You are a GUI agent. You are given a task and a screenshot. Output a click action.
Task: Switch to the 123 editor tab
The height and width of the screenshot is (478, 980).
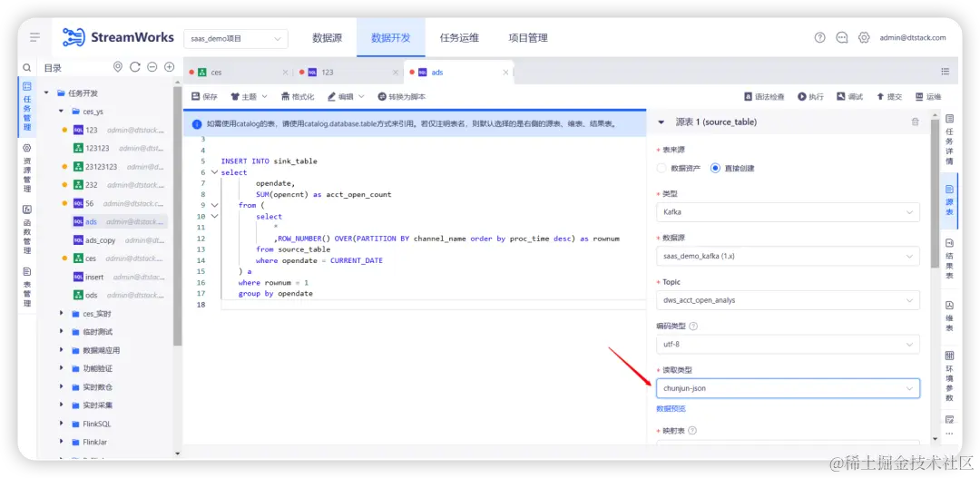pyautogui.click(x=348, y=72)
